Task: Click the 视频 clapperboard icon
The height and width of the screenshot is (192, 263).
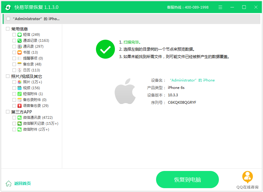Action: (20, 88)
